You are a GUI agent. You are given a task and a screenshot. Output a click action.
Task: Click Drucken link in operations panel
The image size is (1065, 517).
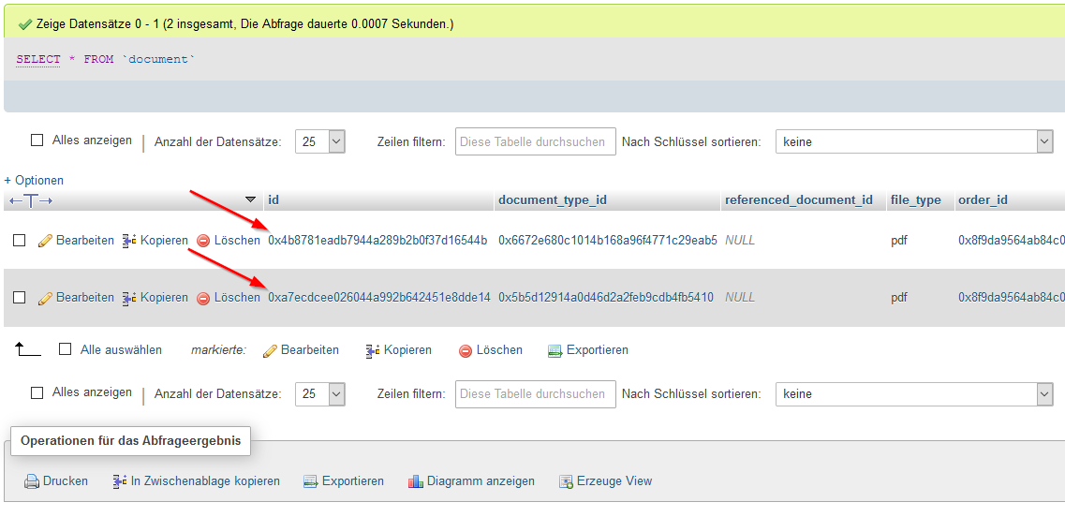click(66, 481)
